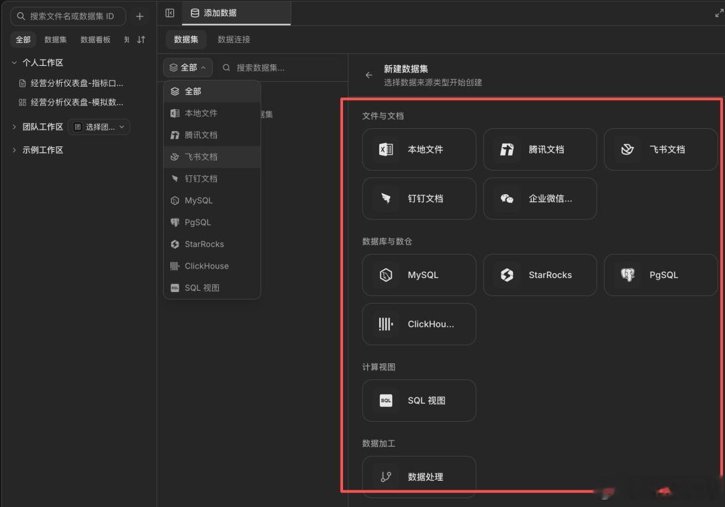The image size is (725, 507).
Task: Click dashboard icon of 经营分析仪表盘-模拟数
Action: (22, 102)
